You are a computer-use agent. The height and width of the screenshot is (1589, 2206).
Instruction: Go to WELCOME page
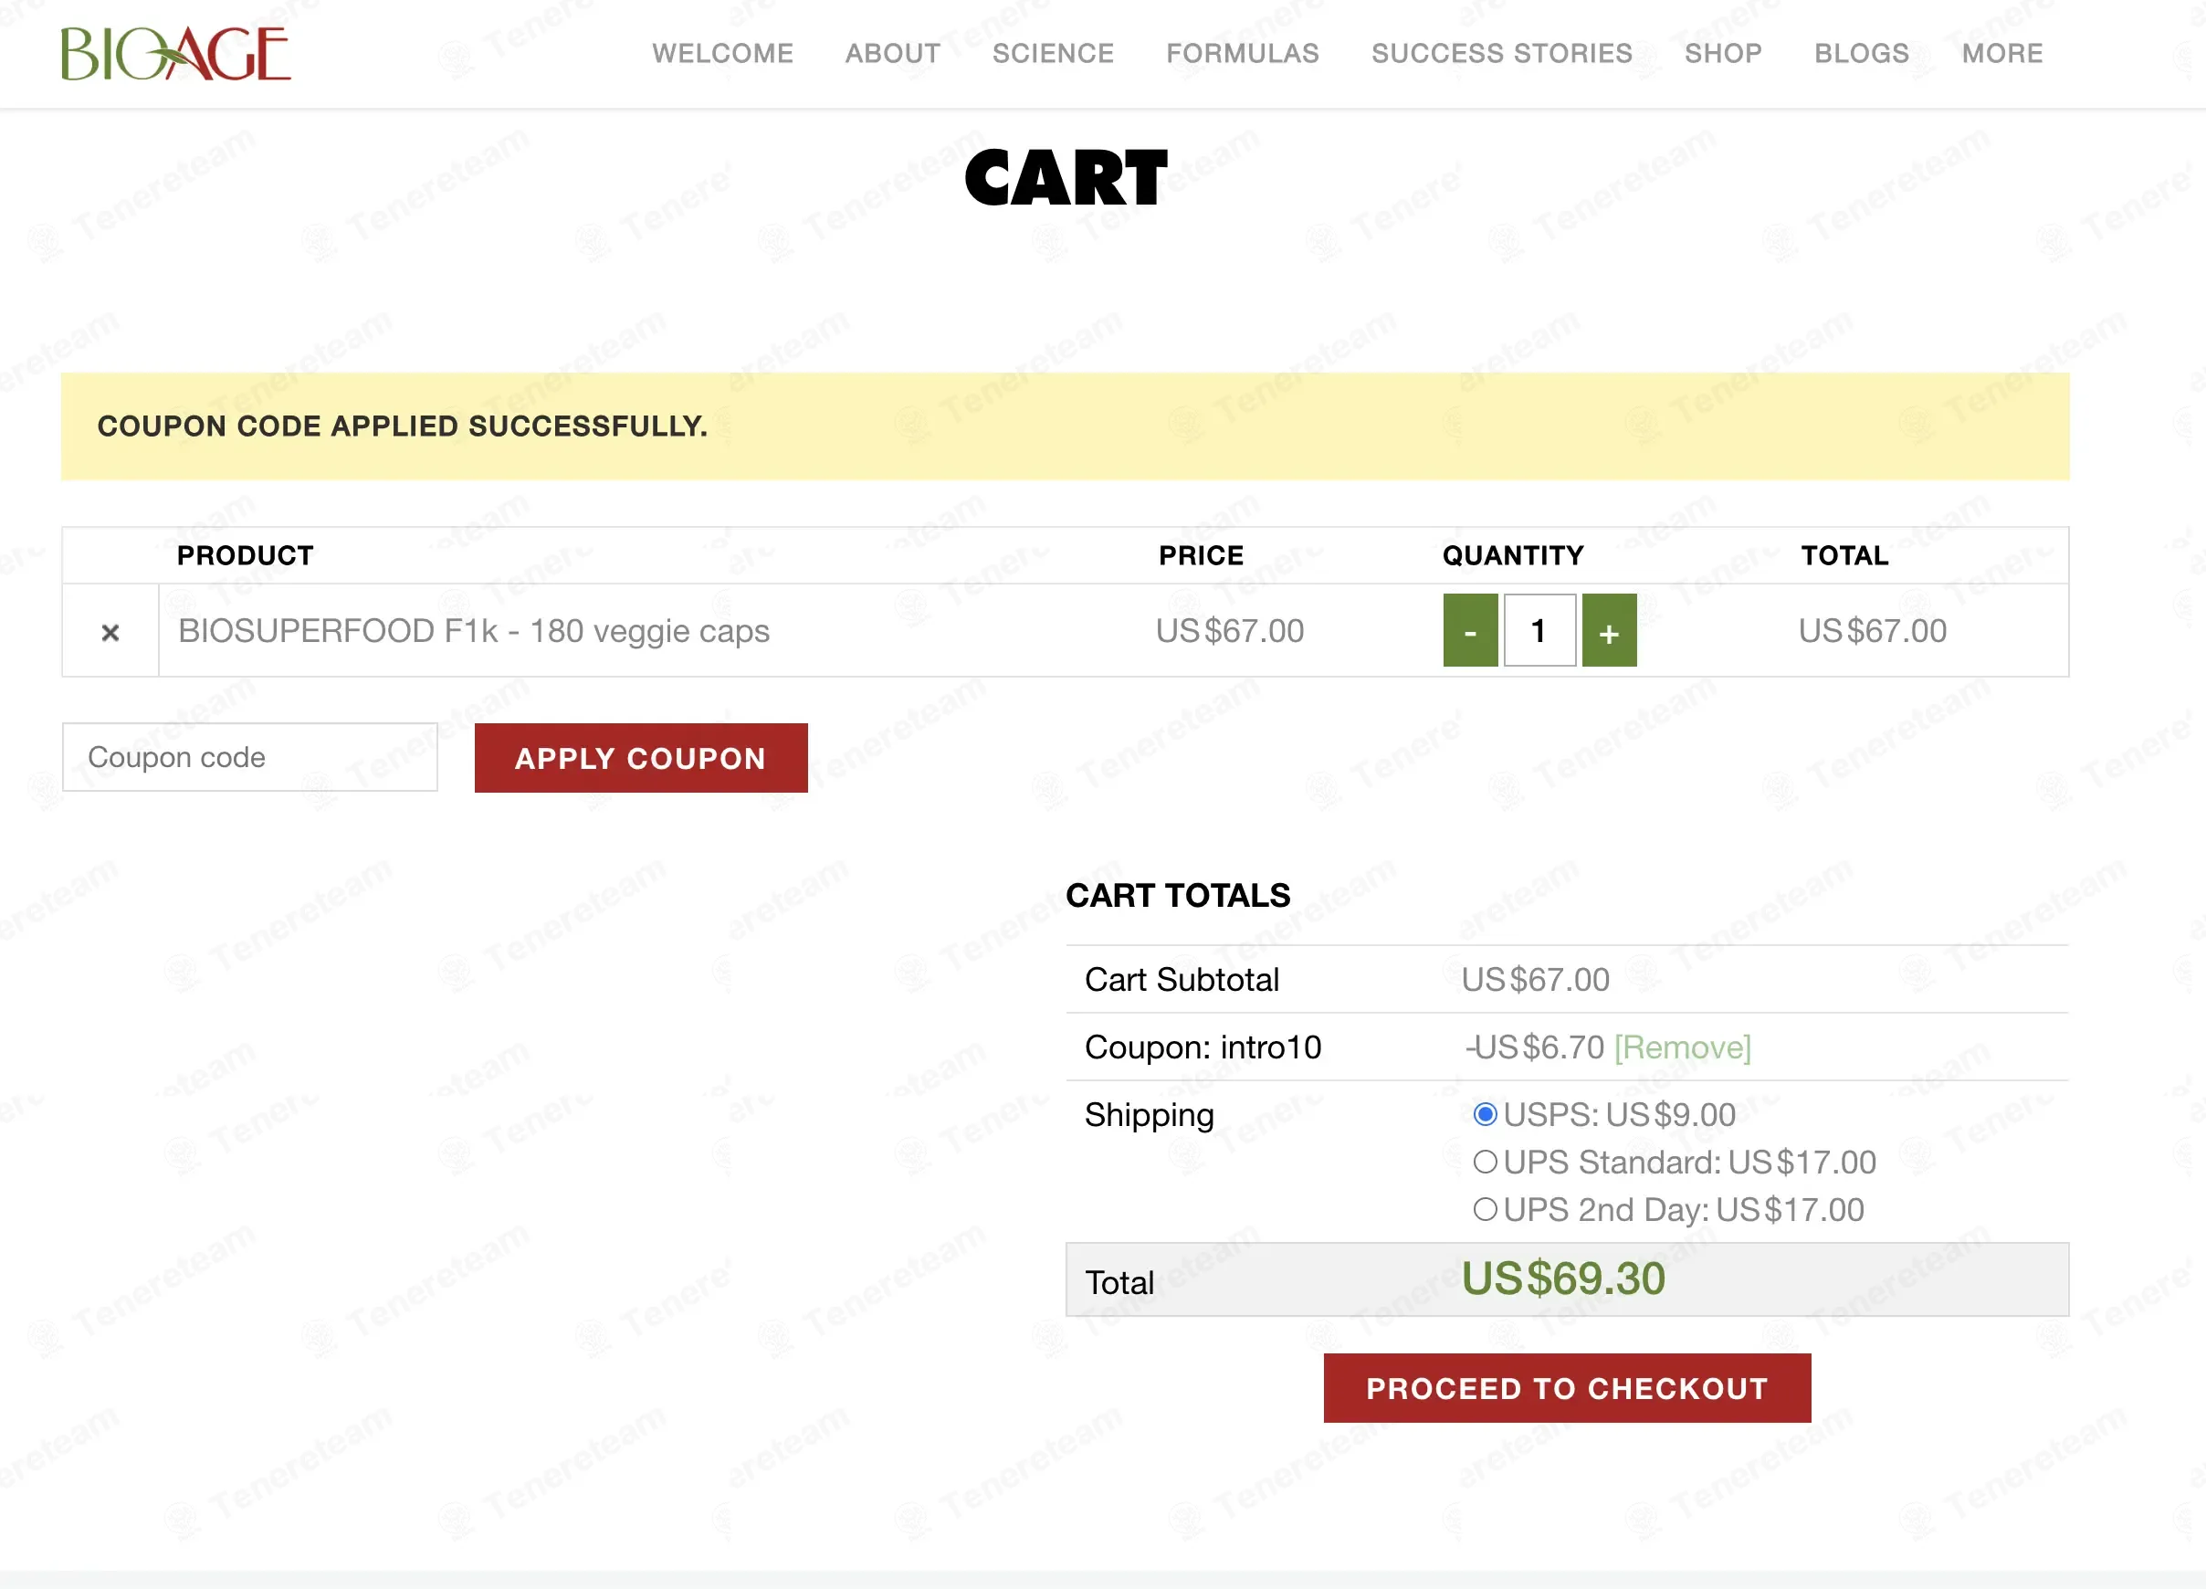pyautogui.click(x=721, y=54)
